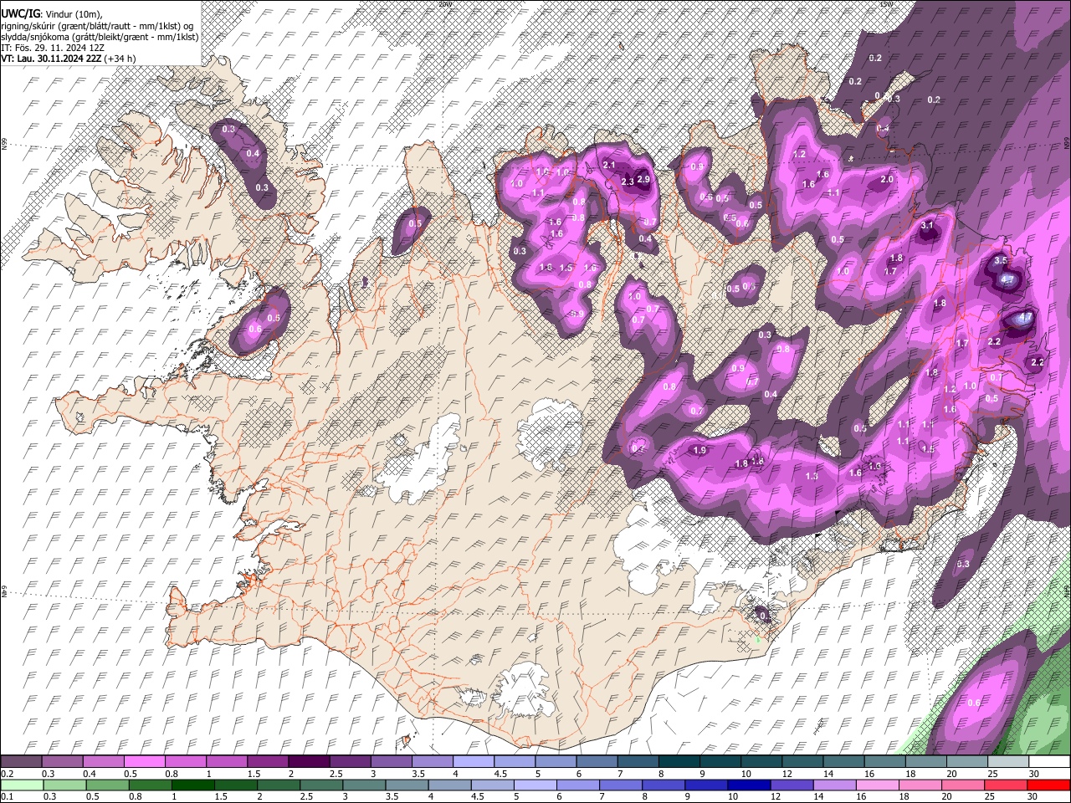Click the 0.4 label in the Westfjords
This screenshot has height=803, width=1071.
[x=253, y=154]
